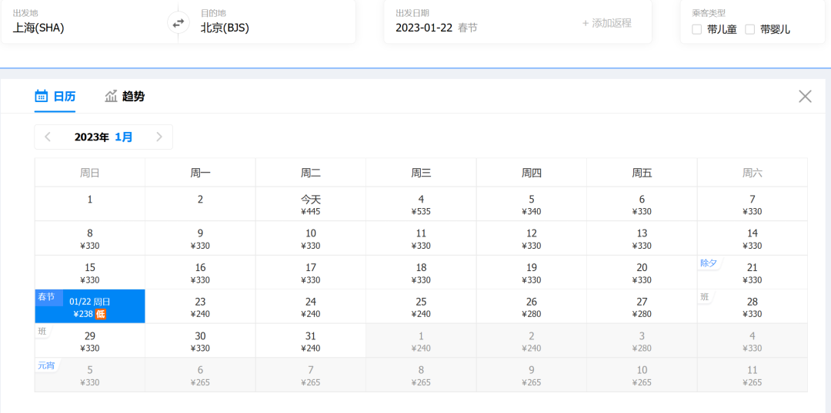This screenshot has width=831, height=413.
Task: Select 元宵 February 5 cell
Action: click(x=90, y=375)
